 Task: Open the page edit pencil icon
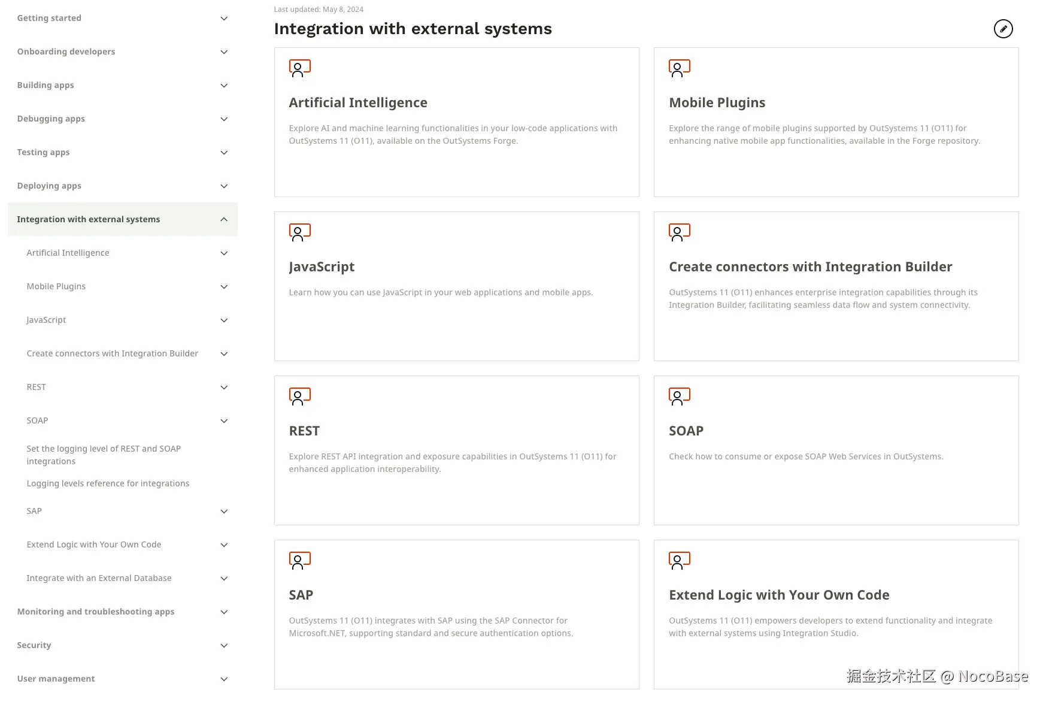1003,28
